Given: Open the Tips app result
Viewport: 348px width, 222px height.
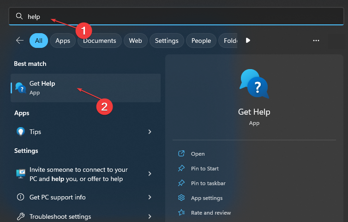Looking at the screenshot, I should 86,132.
